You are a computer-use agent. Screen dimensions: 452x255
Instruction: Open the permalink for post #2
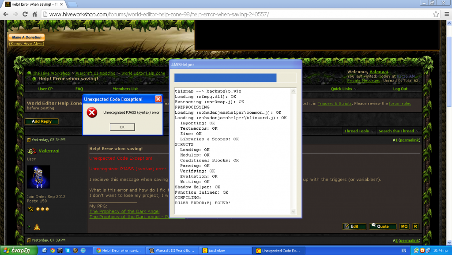(x=409, y=240)
